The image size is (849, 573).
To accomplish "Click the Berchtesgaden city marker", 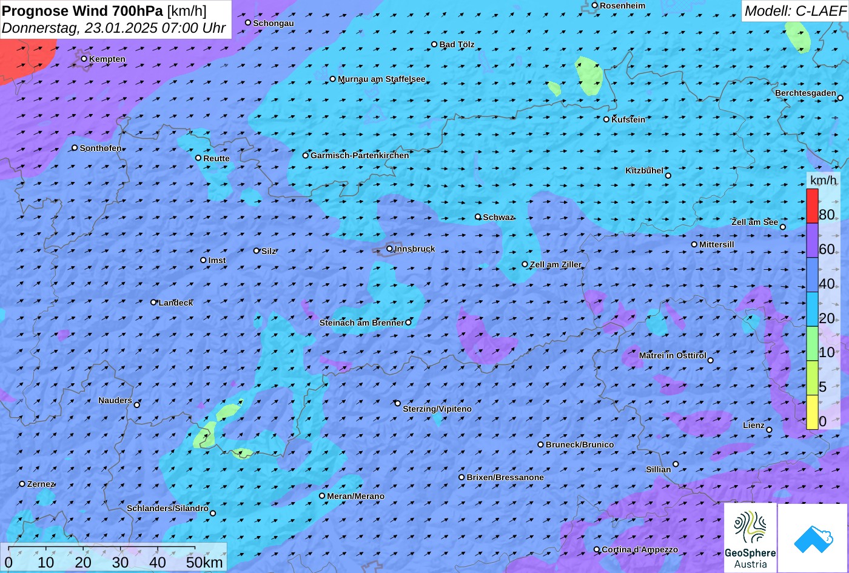I will coord(841,98).
